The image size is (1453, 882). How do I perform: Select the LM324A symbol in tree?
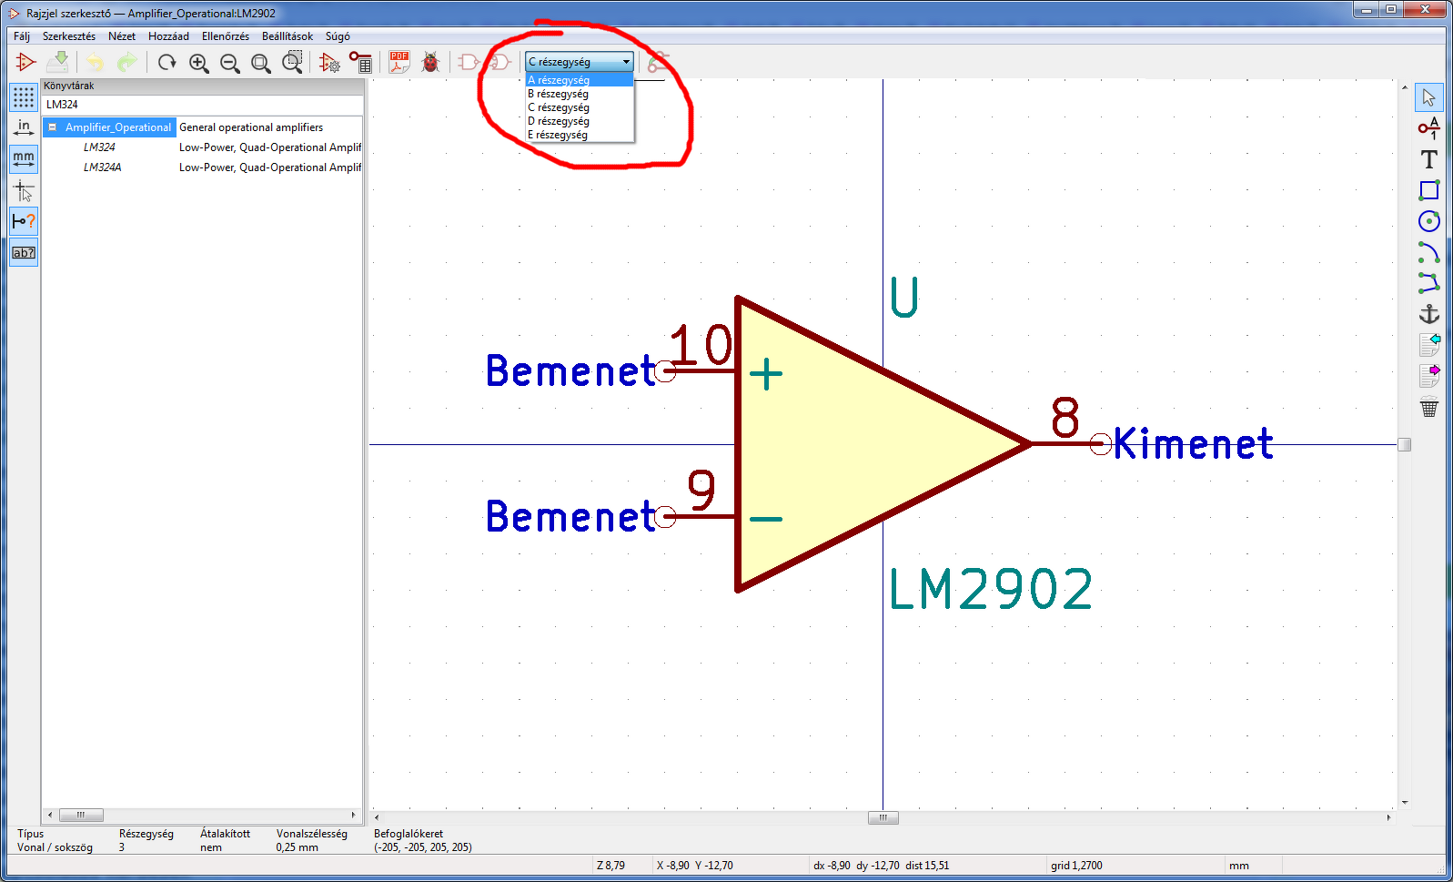click(x=102, y=167)
